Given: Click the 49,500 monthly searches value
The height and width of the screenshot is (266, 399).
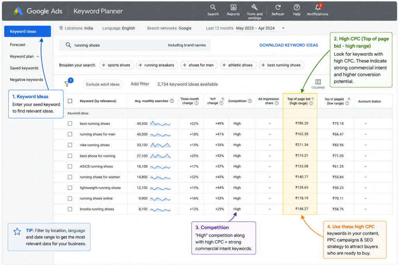Looking at the screenshot, I should tap(142, 123).
